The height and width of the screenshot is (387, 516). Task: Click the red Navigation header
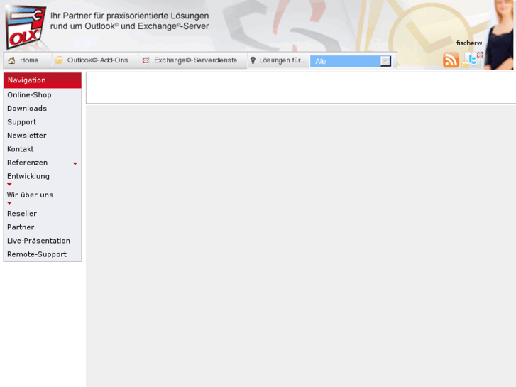(43, 80)
